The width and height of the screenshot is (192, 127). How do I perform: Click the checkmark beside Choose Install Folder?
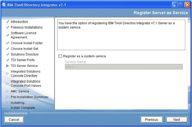tap(7, 43)
